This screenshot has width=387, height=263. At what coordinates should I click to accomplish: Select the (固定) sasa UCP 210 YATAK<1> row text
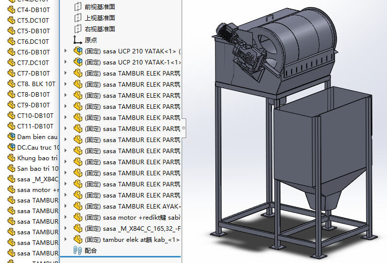[x=133, y=51]
